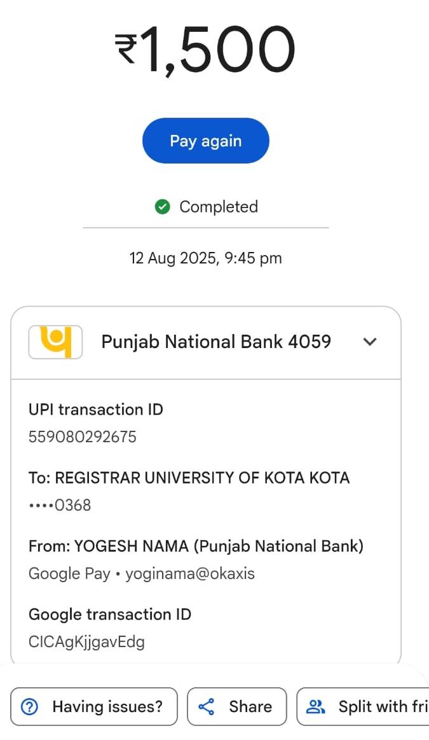Screen dimensions: 429x740
Task: Tap the Share label text
Action: [250, 706]
